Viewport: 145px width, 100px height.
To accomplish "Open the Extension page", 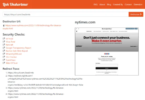I will 138,4.
